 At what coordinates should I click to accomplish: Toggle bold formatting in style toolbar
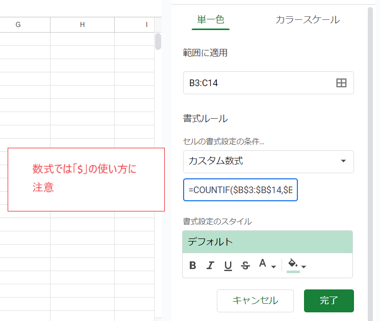193,265
